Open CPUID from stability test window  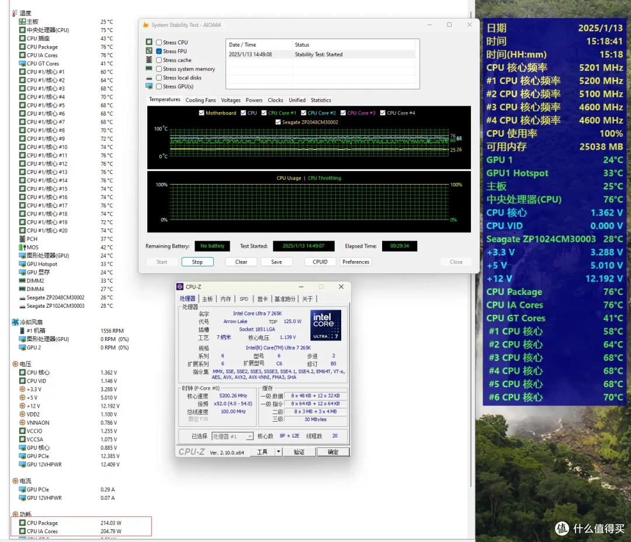pos(320,262)
